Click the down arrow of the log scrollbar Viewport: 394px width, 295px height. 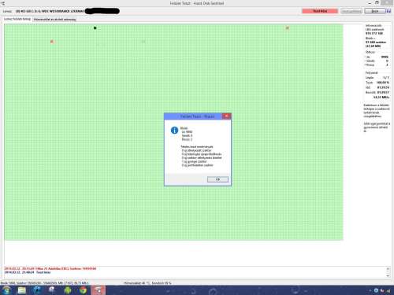pos(388,275)
